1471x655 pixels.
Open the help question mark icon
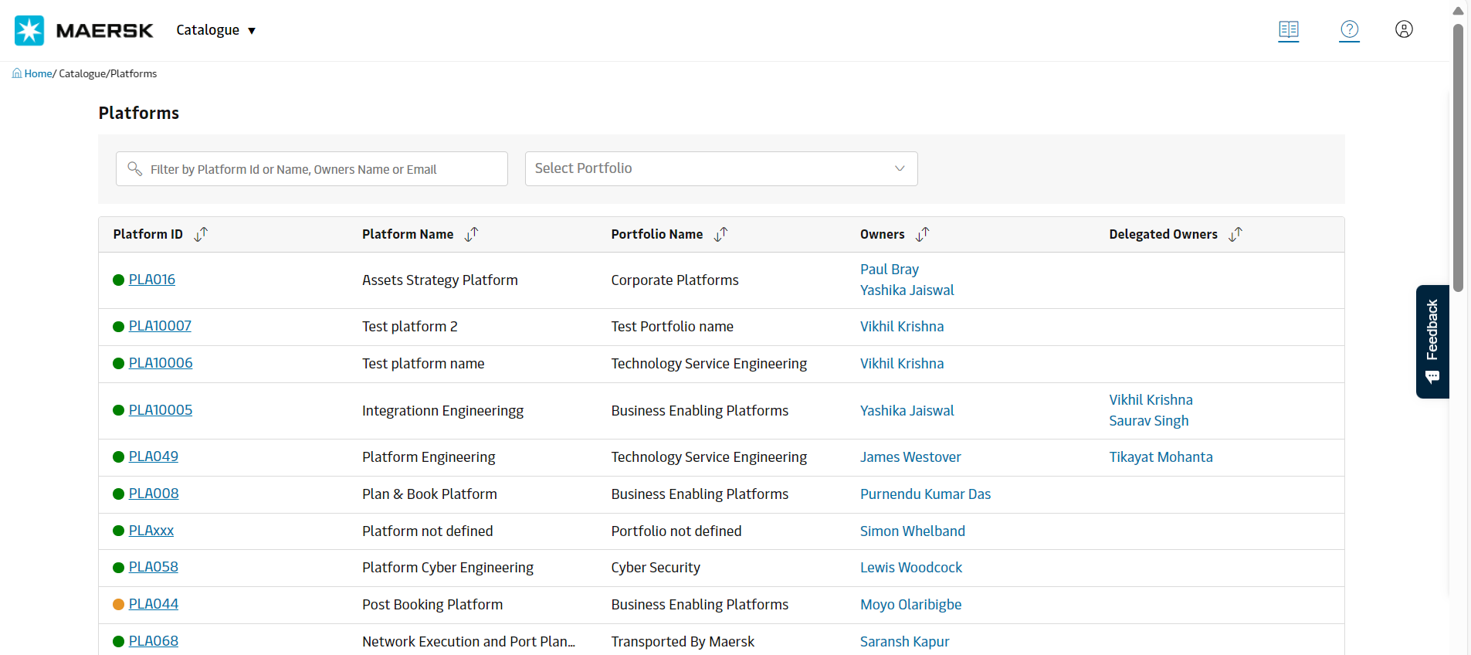point(1350,29)
